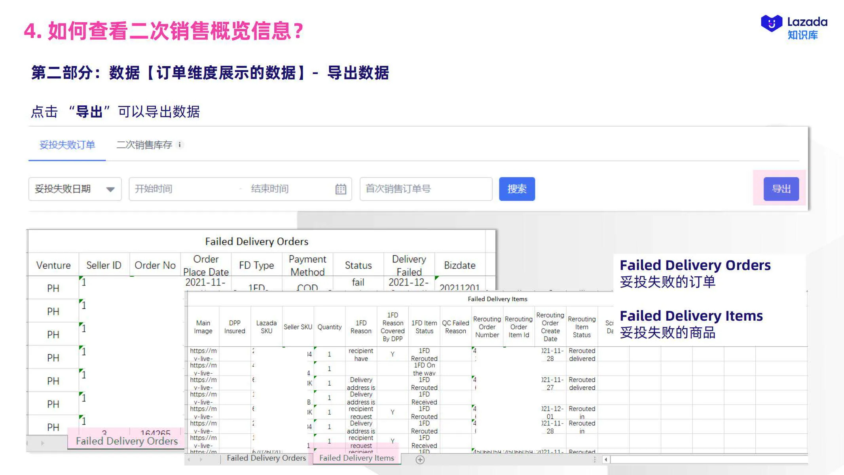Open the Failed Delivery Orders sheet tab

pyautogui.click(x=266, y=458)
